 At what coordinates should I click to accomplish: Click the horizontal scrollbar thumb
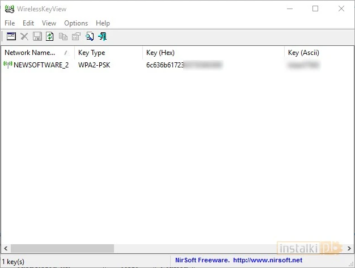pyautogui.click(x=62, y=248)
